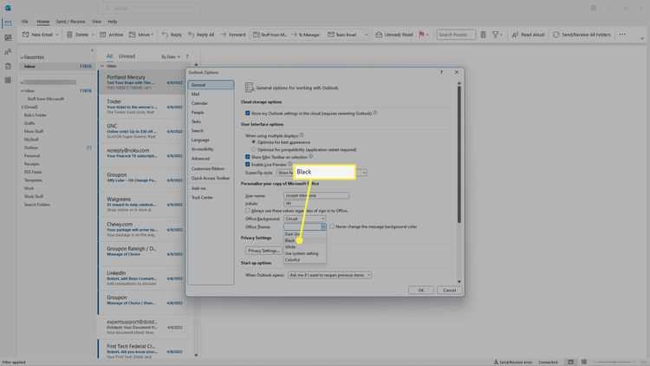
Task: Toggle Always use these values checkbox
Action: (x=248, y=211)
